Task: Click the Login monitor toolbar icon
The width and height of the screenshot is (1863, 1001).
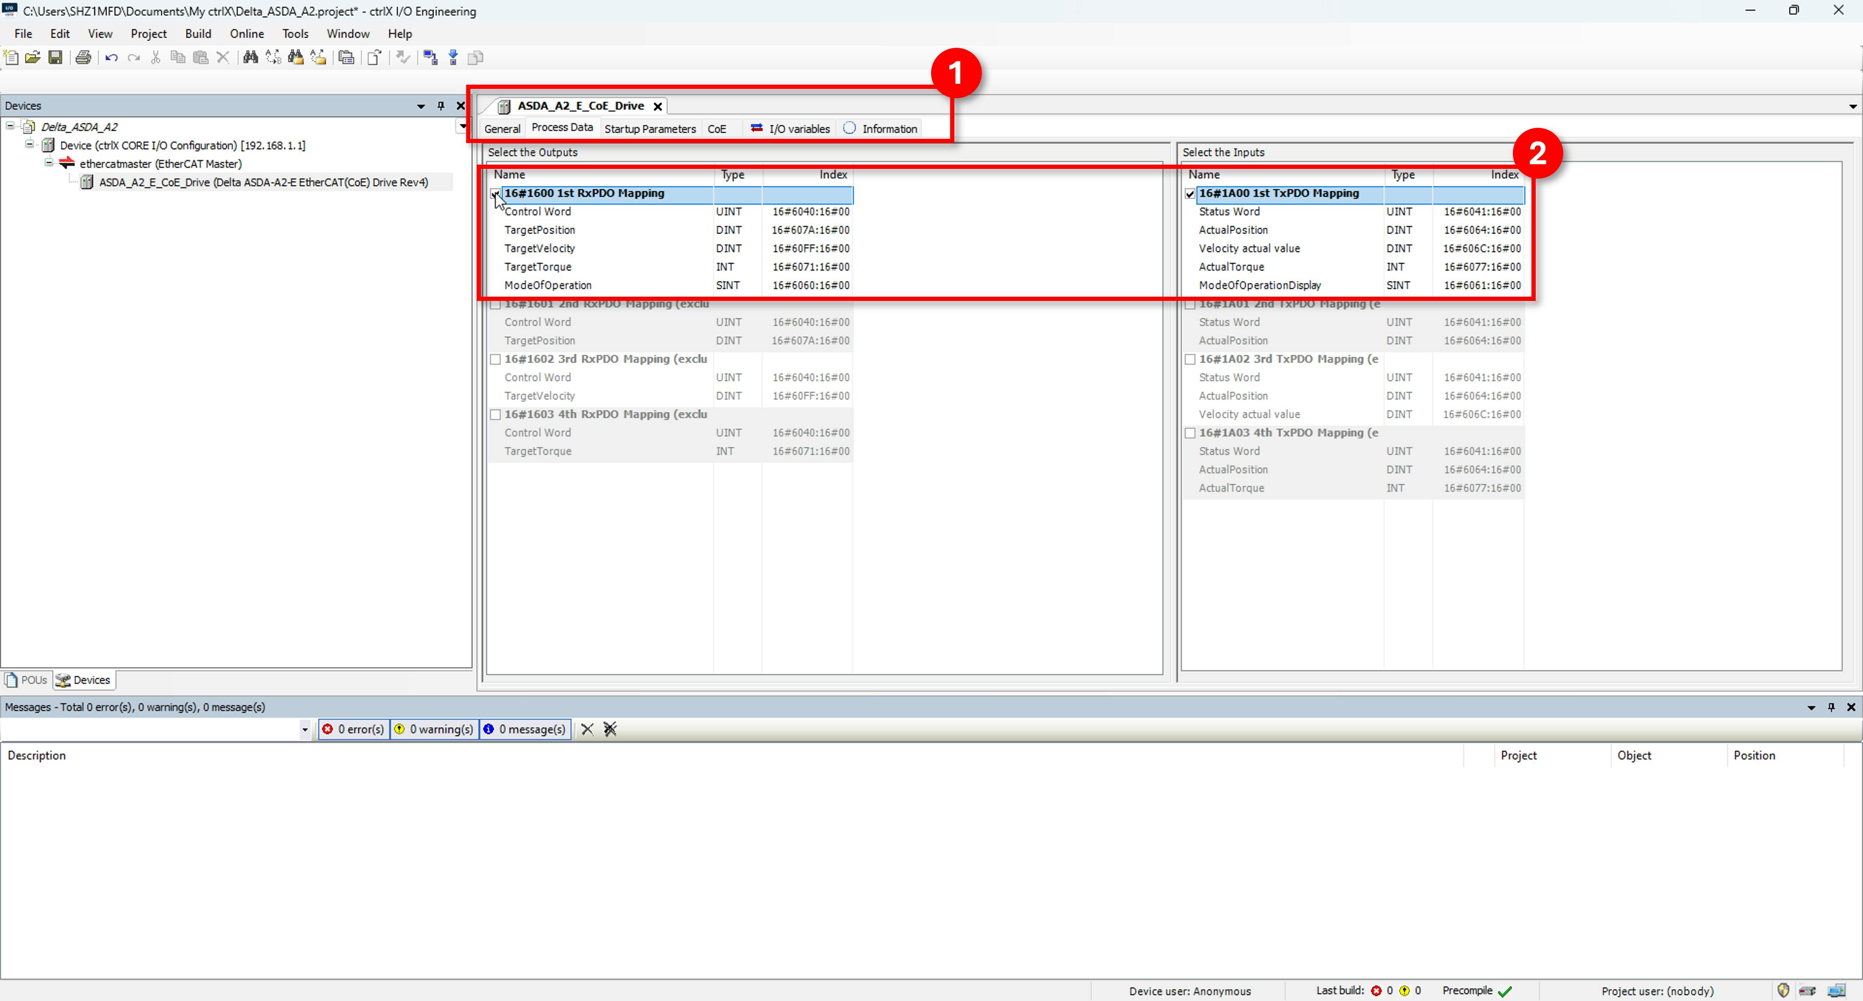Action: coord(431,58)
